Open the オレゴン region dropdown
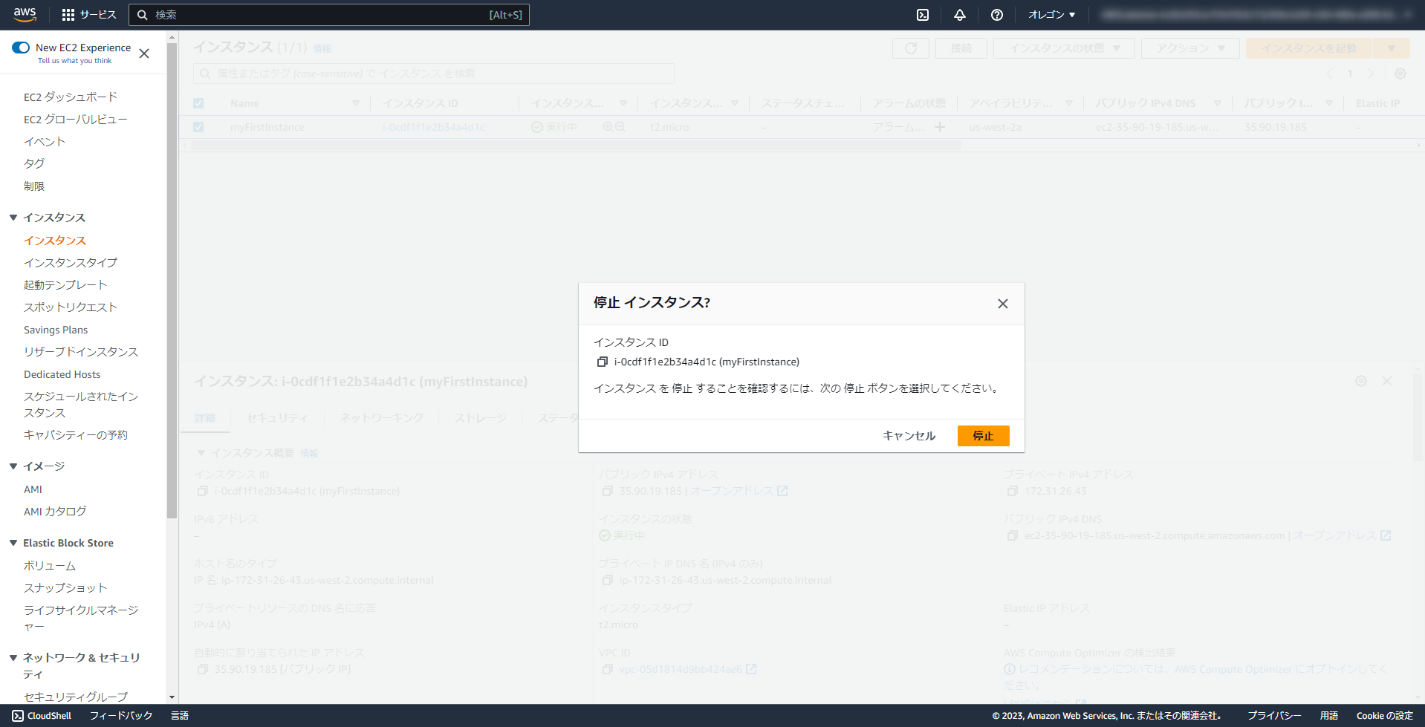1425x727 pixels. 1051,14
